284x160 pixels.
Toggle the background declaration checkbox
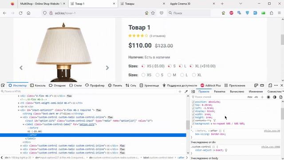(x=193, y=124)
